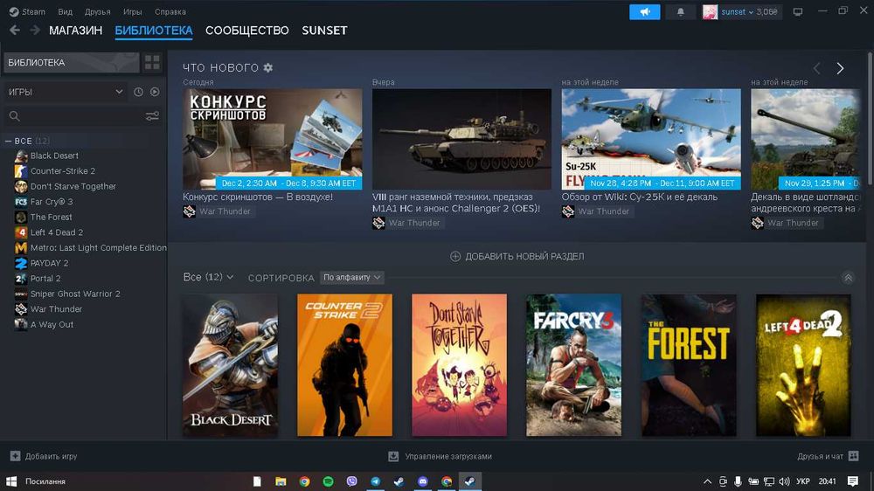874x491 pixels.
Task: Click the БИБЛИОТЕКА home button
Action: coord(72,62)
